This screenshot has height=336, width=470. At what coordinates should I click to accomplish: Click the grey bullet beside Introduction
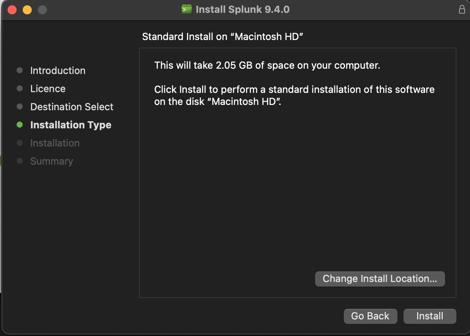coord(20,71)
